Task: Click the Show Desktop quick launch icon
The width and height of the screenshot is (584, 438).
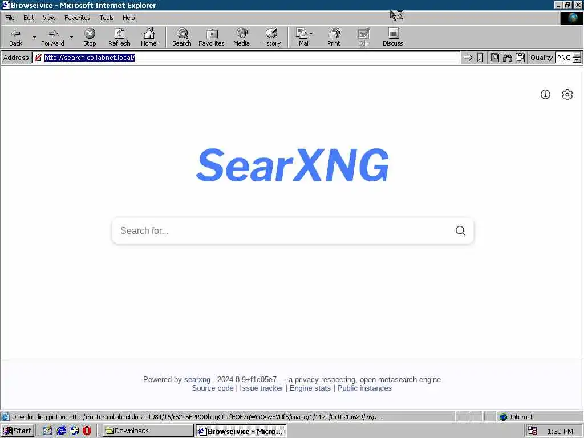Action: pyautogui.click(x=48, y=431)
